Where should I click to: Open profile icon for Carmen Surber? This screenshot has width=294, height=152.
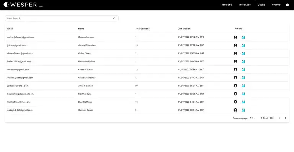tap(235, 110)
